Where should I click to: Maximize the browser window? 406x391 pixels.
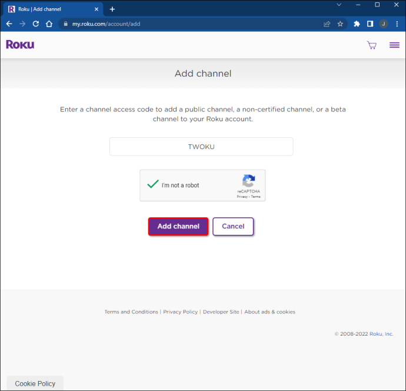click(377, 5)
